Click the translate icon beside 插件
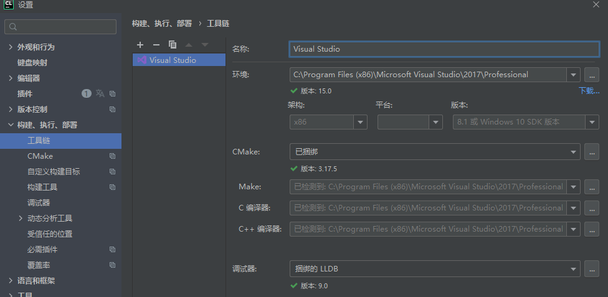 [x=100, y=93]
